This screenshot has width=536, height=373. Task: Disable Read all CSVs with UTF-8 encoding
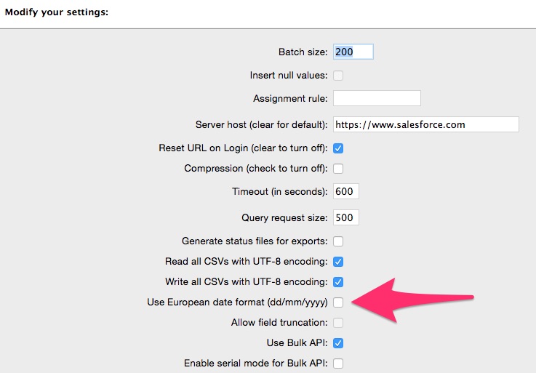click(x=338, y=262)
